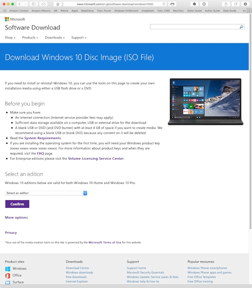Expand the Products menu
The height and width of the screenshot is (288, 252).
tap(30, 37)
